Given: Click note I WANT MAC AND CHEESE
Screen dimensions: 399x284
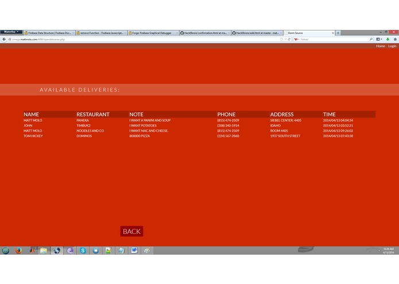Looking at the screenshot, I should click(x=149, y=131).
